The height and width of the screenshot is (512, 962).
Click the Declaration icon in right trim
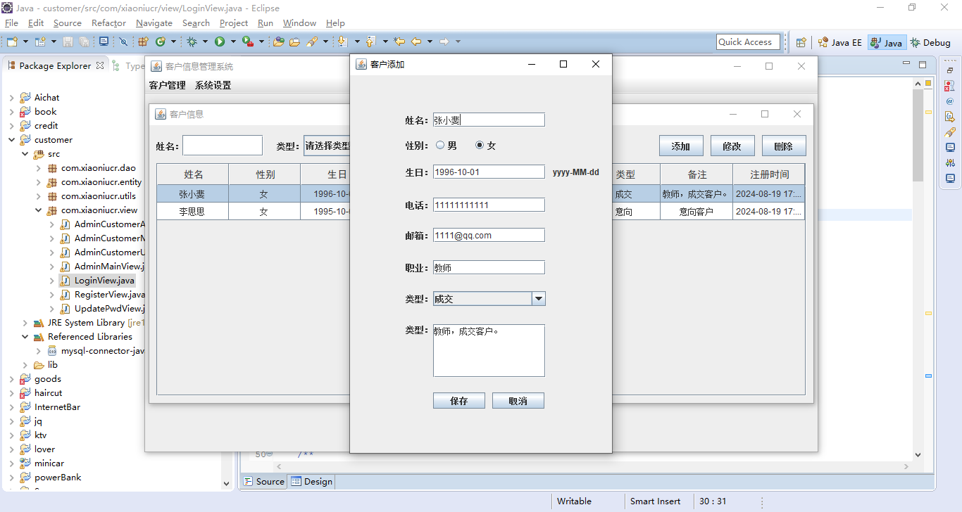pos(950,117)
